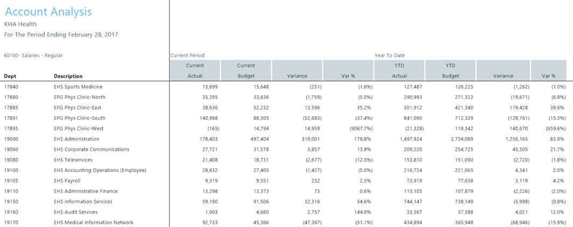Click the EHS Payroll row description
Image resolution: width=573 pixels, height=227 pixels.
[67, 181]
